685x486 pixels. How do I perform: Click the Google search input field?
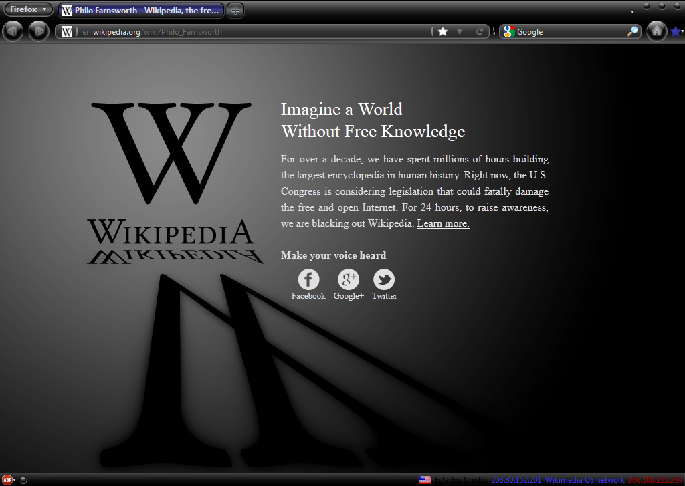coord(569,31)
